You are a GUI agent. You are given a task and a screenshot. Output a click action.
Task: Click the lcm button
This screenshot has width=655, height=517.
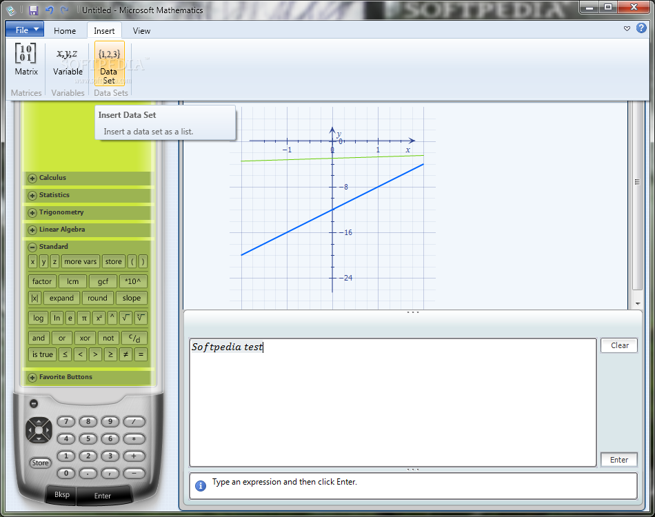point(72,281)
